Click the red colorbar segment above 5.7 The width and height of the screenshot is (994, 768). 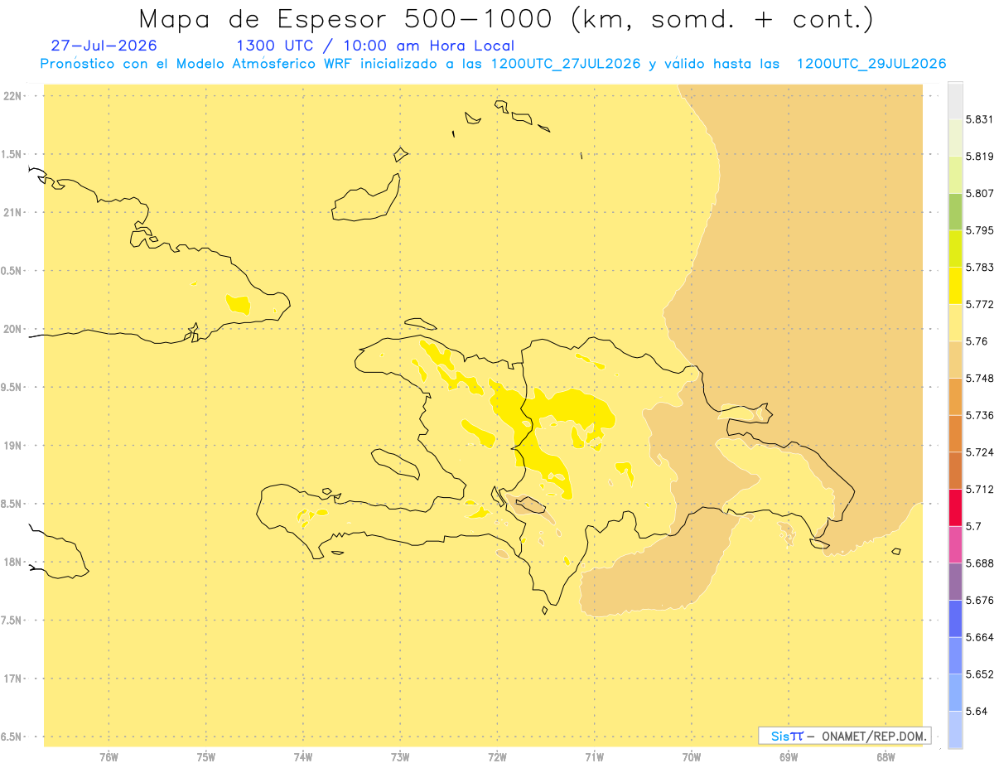(955, 507)
